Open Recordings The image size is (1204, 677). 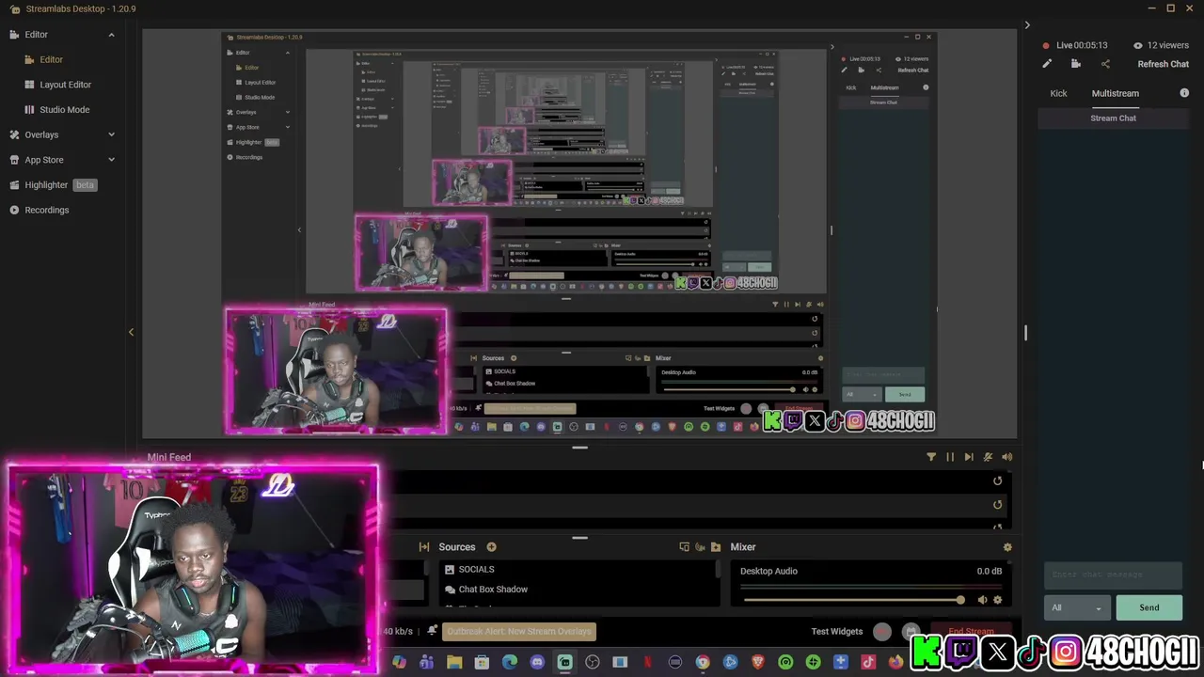(46, 210)
